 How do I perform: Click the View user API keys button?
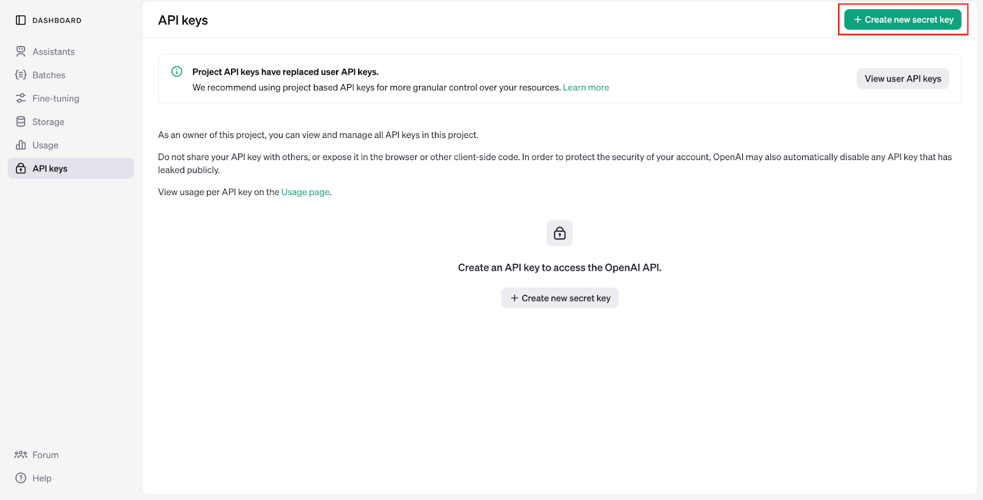(x=903, y=79)
